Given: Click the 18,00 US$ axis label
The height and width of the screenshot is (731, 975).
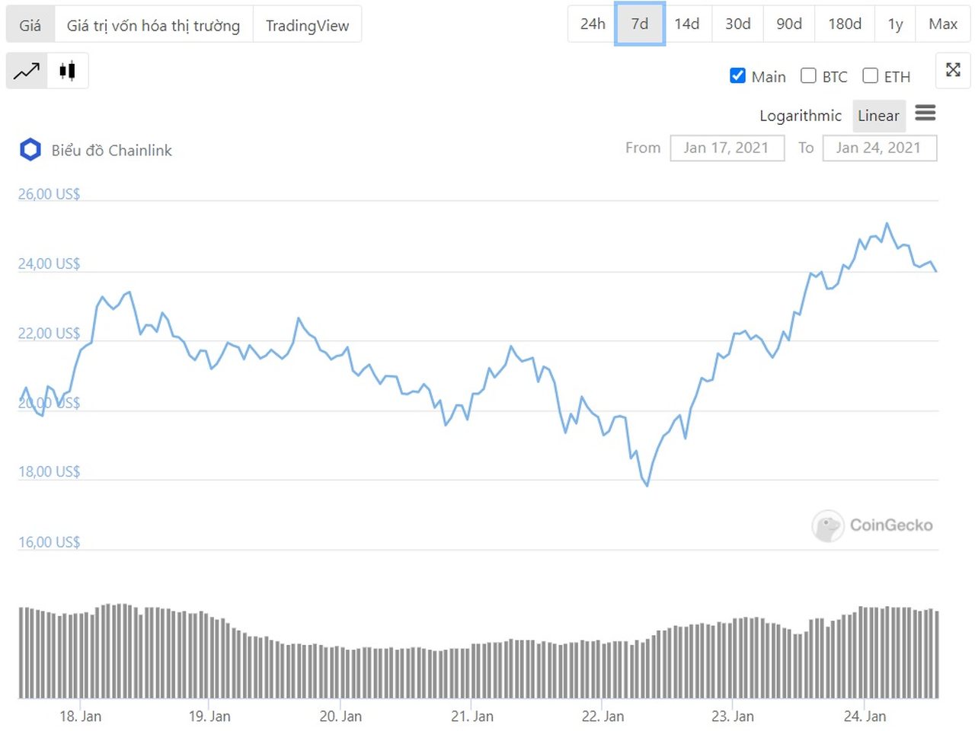Looking at the screenshot, I should tap(50, 471).
